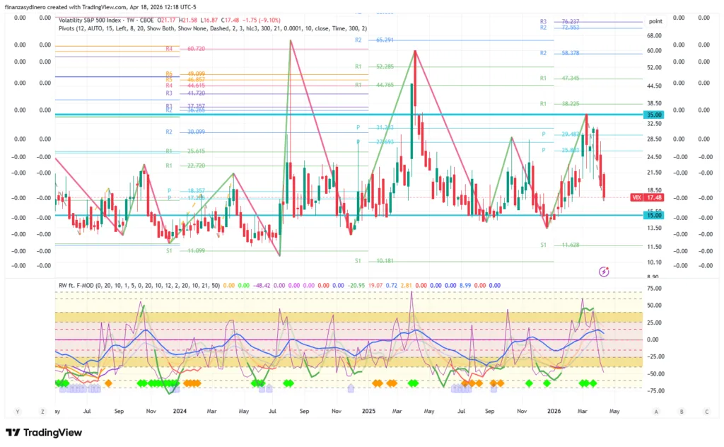Image resolution: width=724 pixels, height=447 pixels.
Task: Click the 2024 label on the time axis
Action: [x=180, y=411]
